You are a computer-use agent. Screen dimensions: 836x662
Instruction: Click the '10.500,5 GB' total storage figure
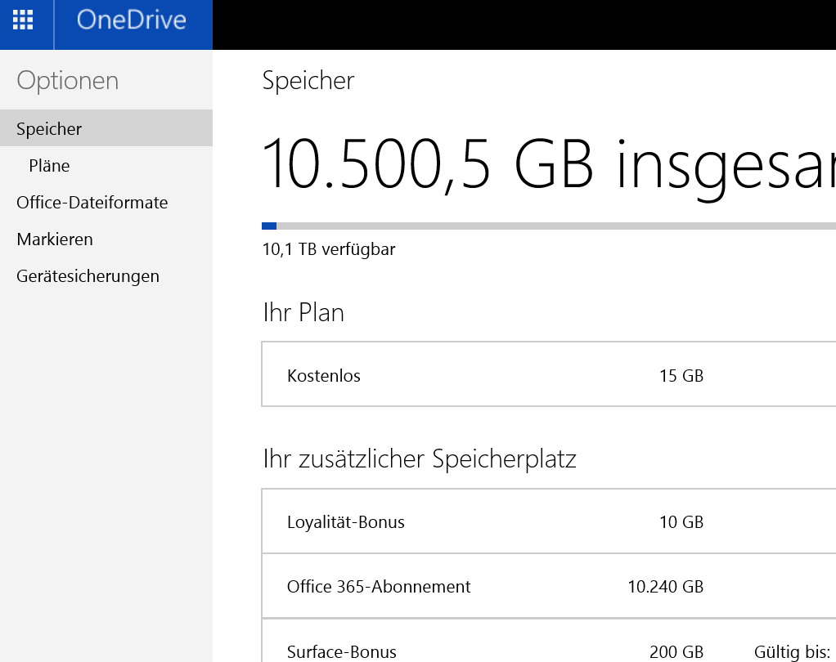click(x=427, y=164)
